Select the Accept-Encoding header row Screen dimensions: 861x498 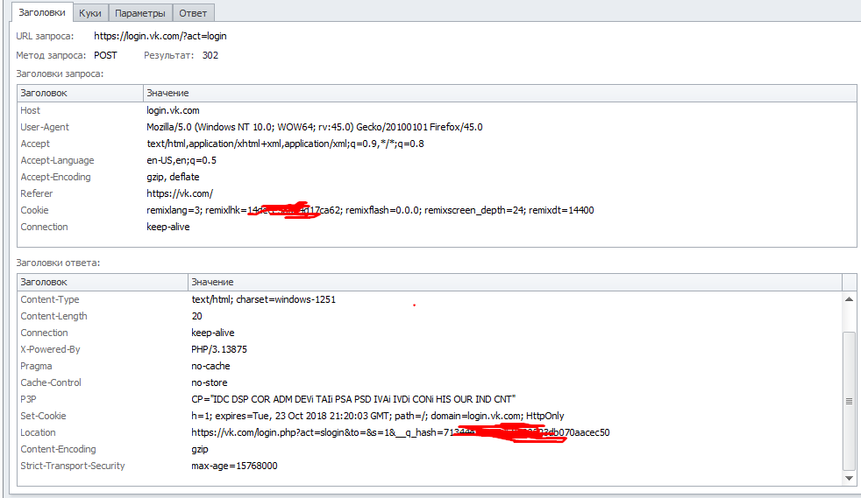click(437, 177)
